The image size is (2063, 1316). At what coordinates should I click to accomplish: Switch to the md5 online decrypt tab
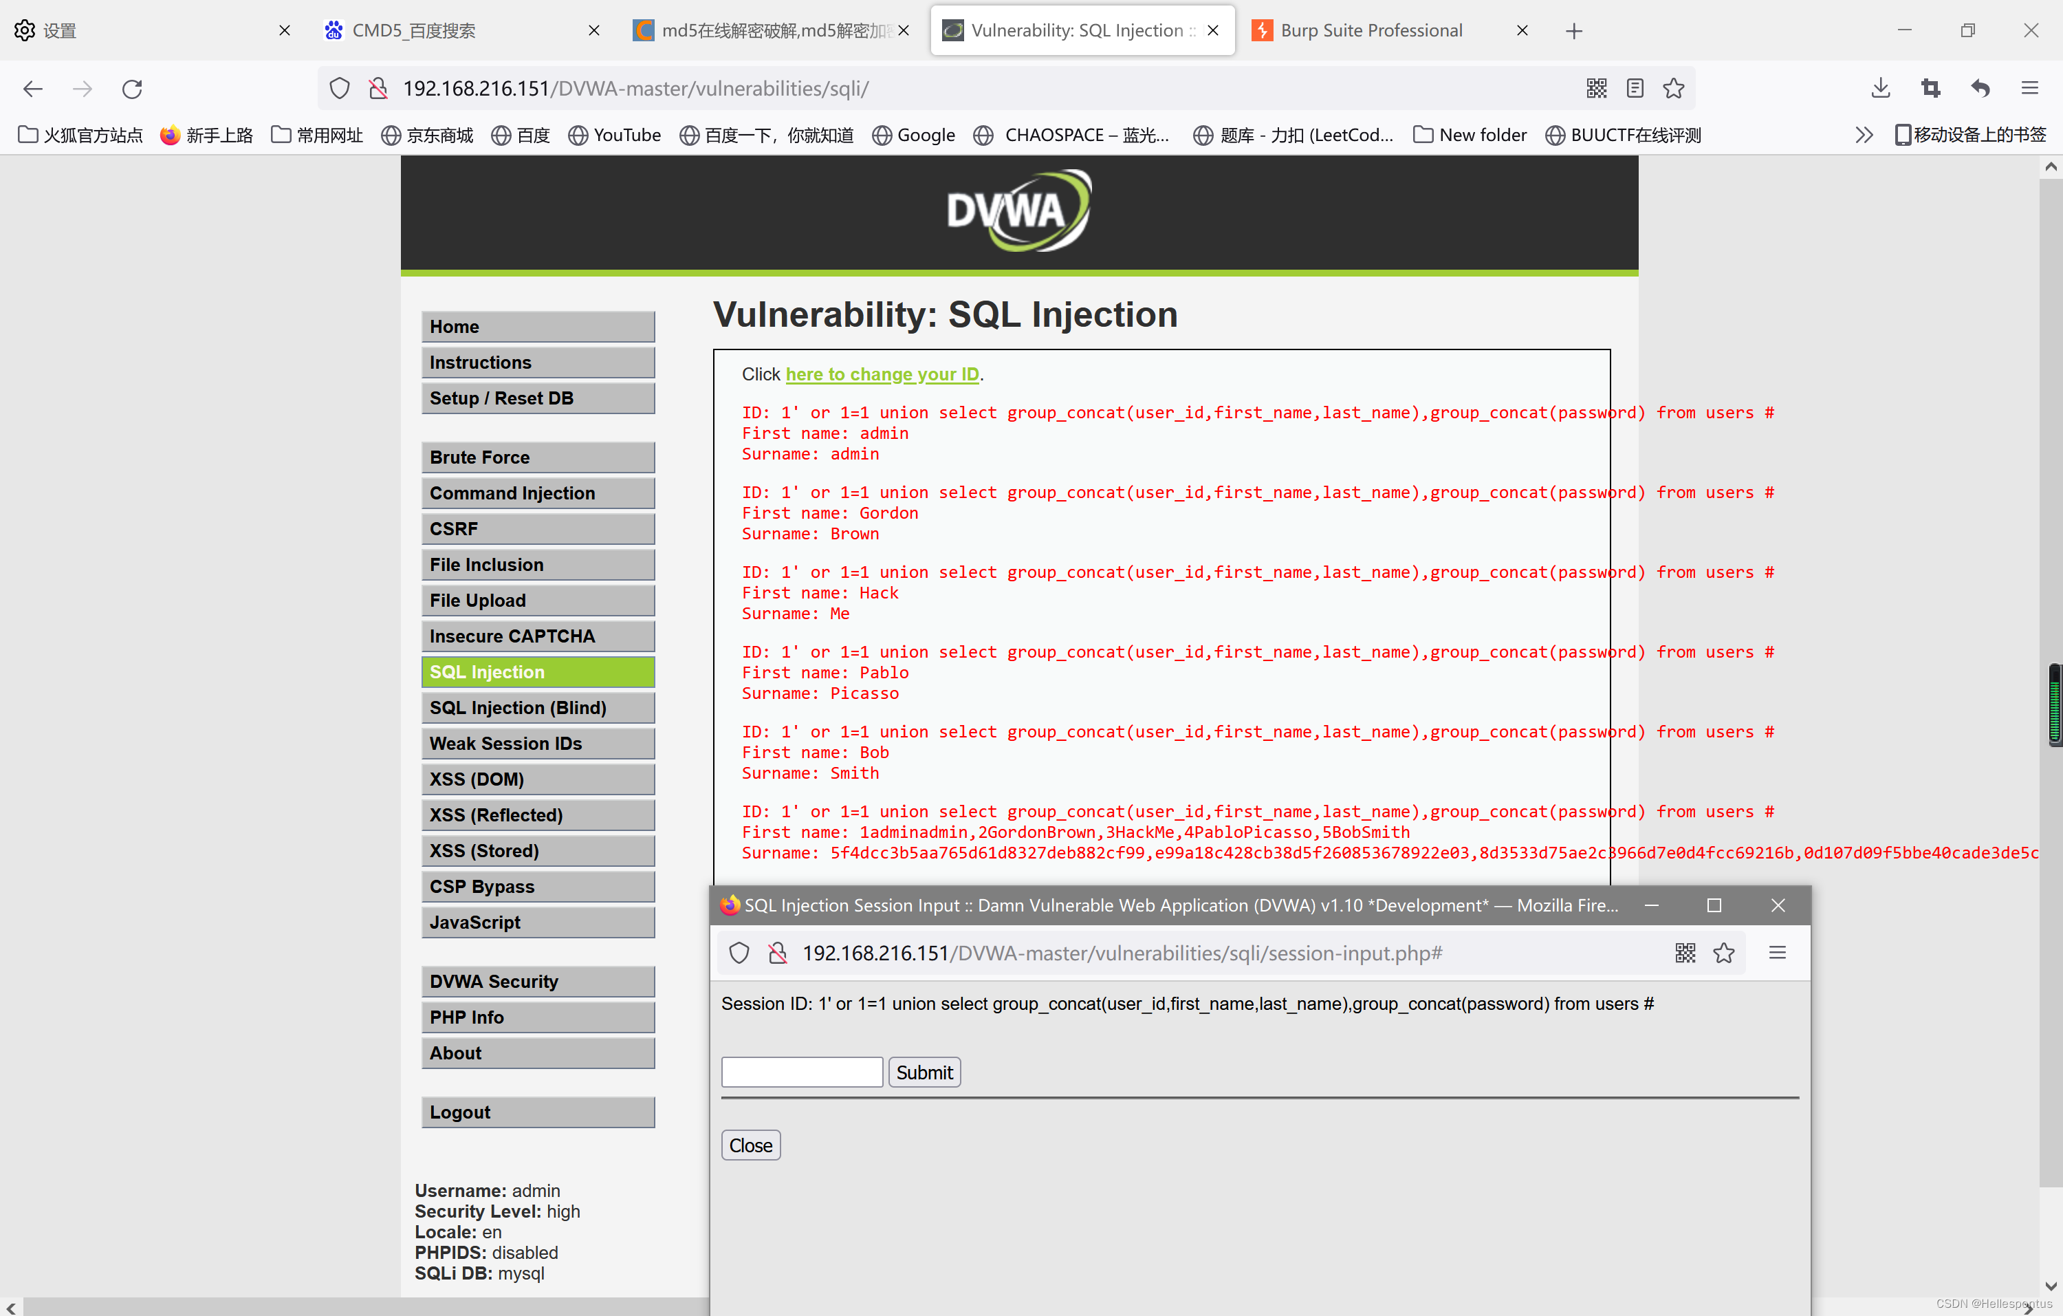coord(771,31)
